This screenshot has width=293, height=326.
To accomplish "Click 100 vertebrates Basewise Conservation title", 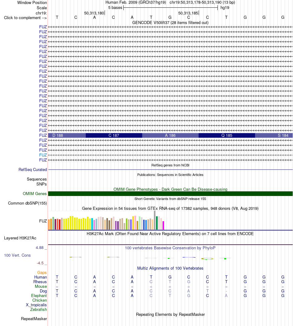I will tap(170, 248).
